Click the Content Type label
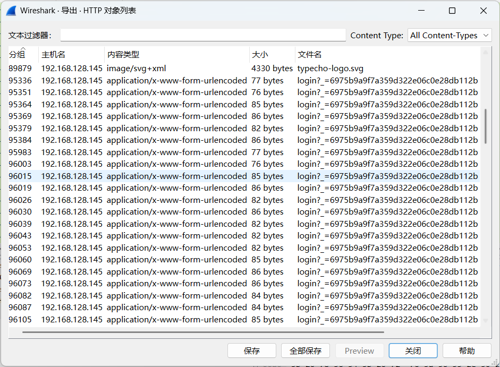Image resolution: width=500 pixels, height=367 pixels. pos(377,36)
